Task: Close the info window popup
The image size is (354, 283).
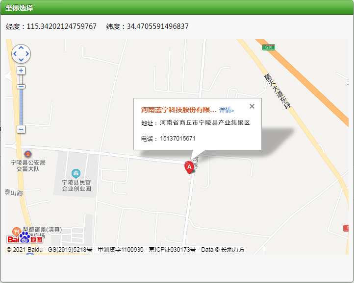Action: click(252, 106)
